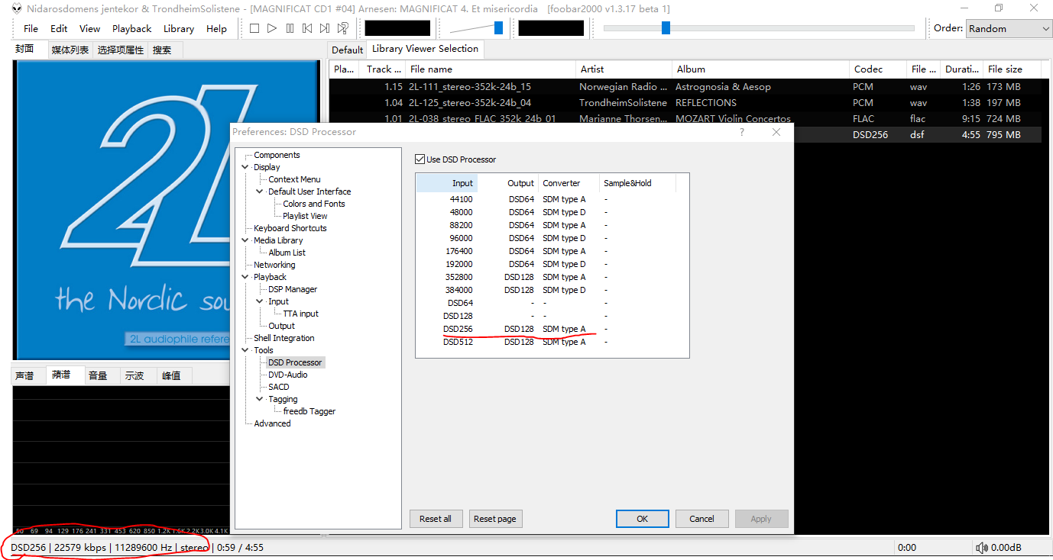Open the Playback menu

(131, 28)
